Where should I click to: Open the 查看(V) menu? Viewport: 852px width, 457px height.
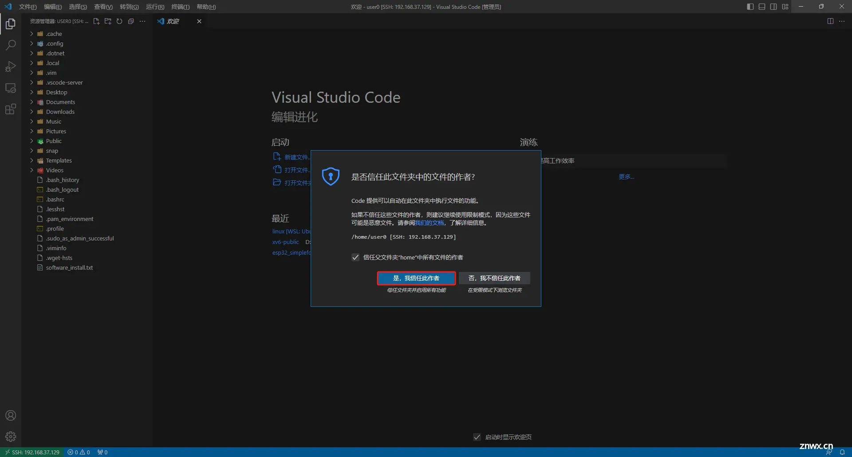point(103,7)
